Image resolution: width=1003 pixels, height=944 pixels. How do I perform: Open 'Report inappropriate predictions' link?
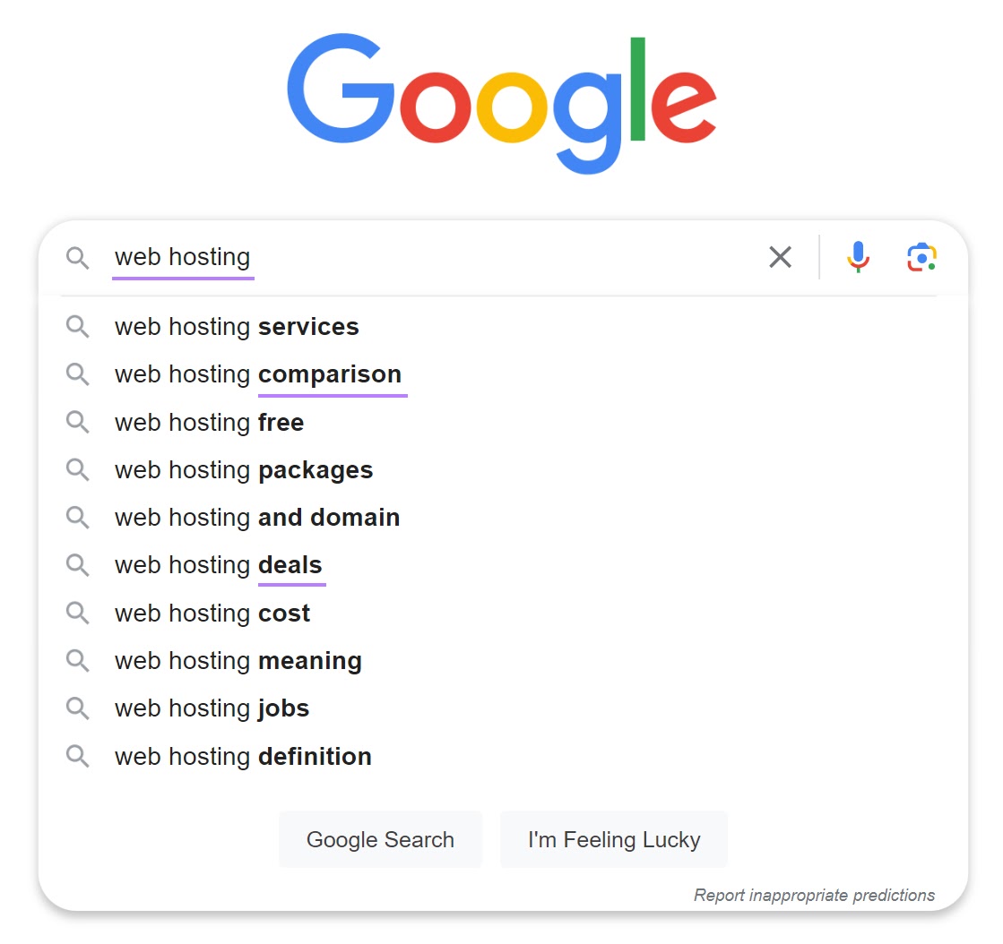coord(814,895)
